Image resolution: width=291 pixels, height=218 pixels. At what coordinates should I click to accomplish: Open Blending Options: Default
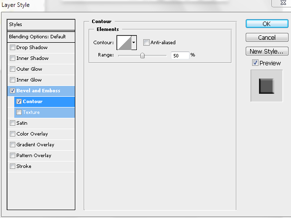(41, 37)
